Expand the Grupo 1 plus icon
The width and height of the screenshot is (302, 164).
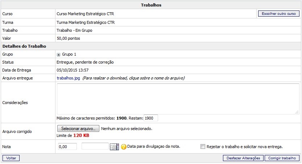point(59,55)
